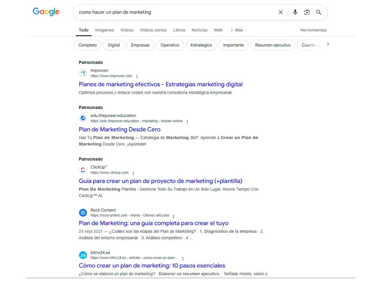Apply the Digital filter chip

tap(114, 45)
